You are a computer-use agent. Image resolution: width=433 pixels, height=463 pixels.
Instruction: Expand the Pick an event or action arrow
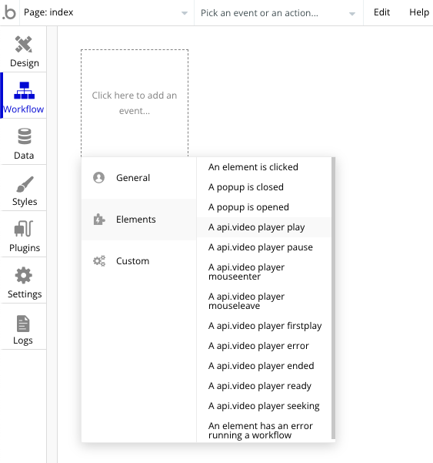click(x=352, y=14)
